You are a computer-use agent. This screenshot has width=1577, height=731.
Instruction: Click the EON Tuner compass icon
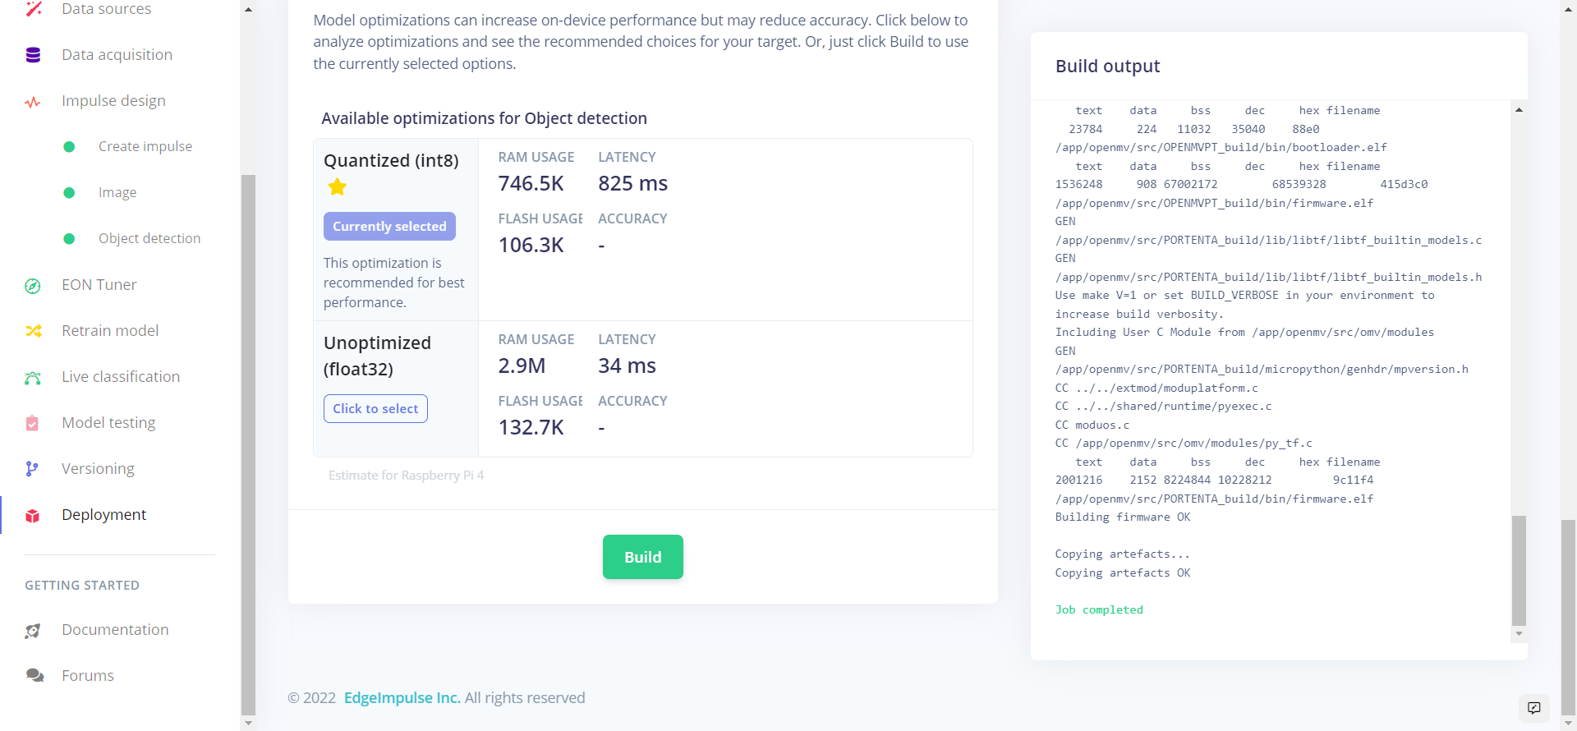click(33, 286)
